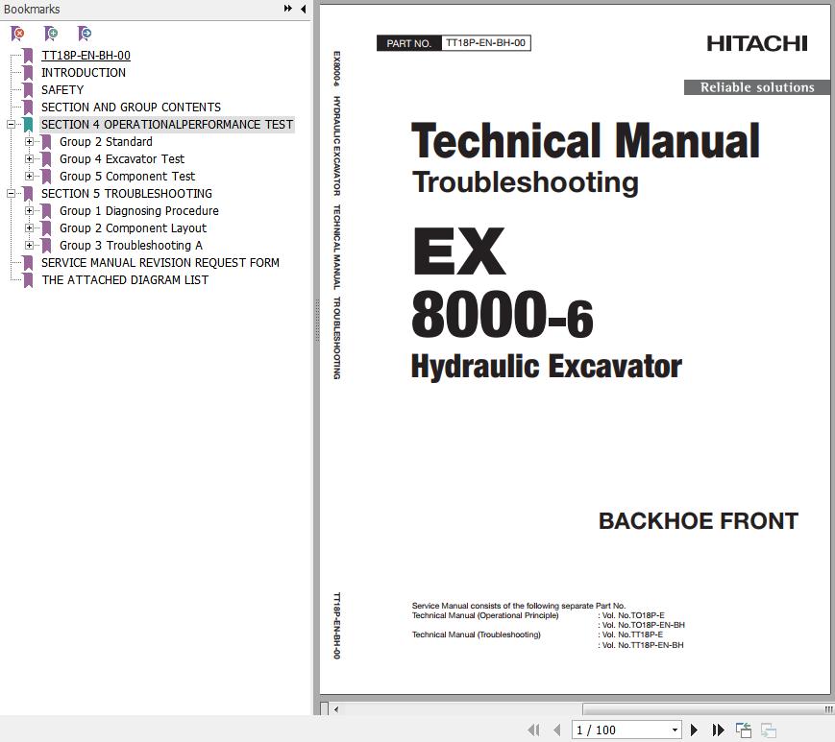The image size is (835, 742).
Task: Expand Group 3 Troubleshooting A bookmark
Action: point(30,246)
